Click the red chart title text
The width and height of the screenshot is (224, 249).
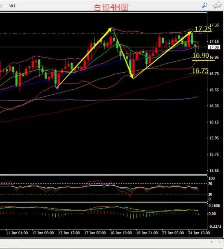[x=111, y=7]
